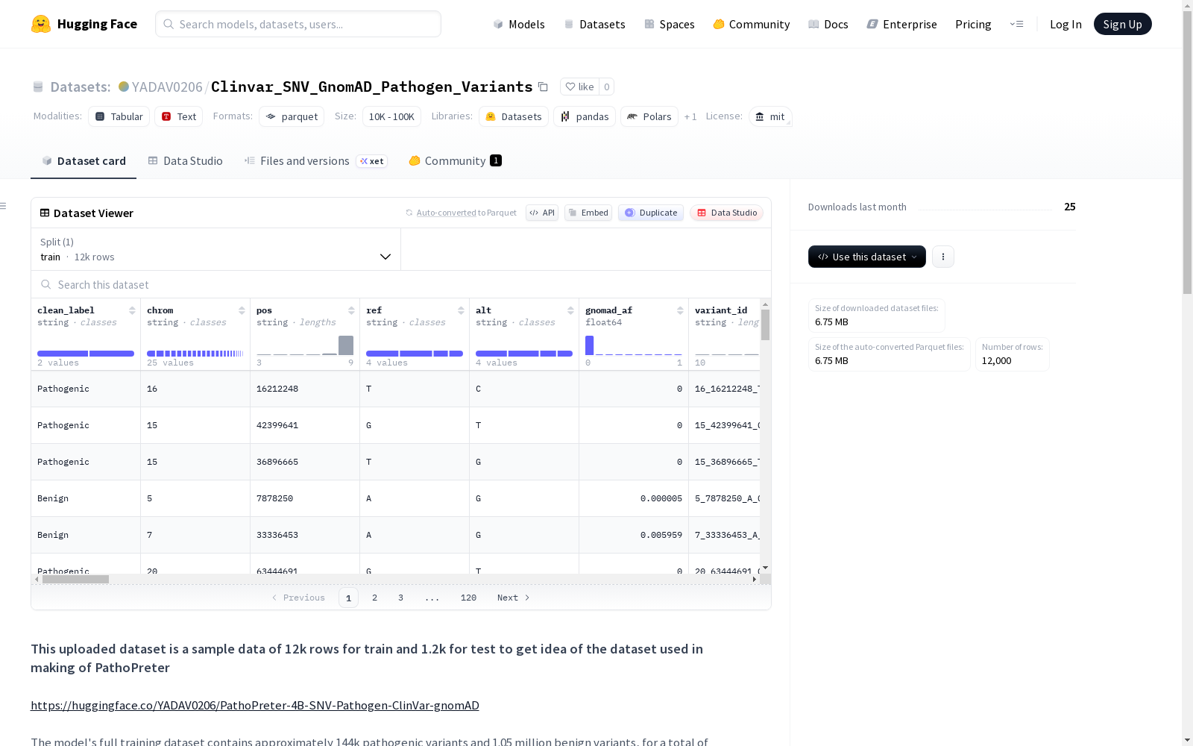Sort the pos column via its sort icon
This screenshot has width=1193, height=746.
(x=351, y=310)
